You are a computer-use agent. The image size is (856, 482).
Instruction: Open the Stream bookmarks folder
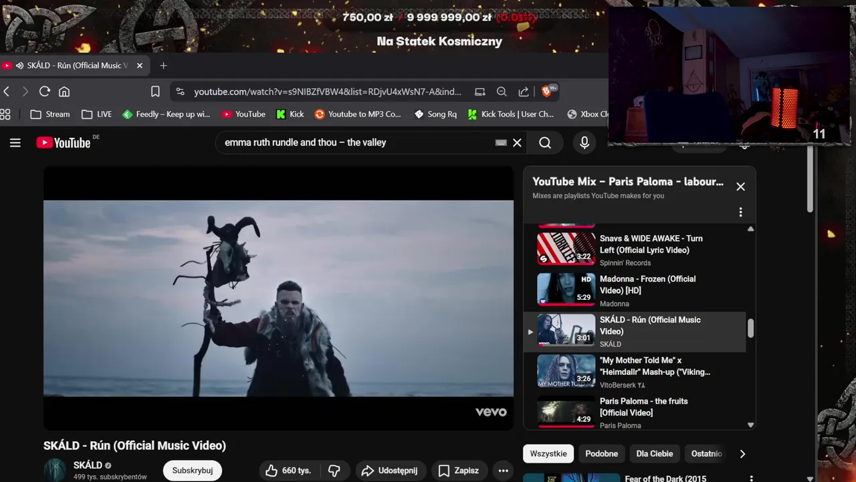click(x=50, y=114)
